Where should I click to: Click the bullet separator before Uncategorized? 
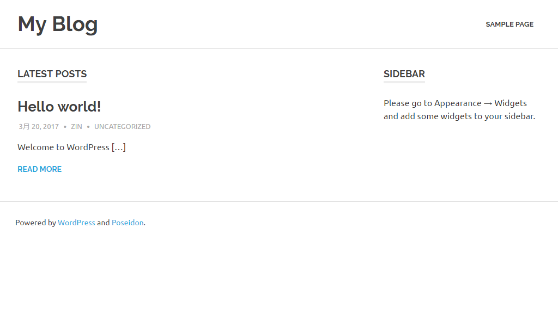pyautogui.click(x=88, y=127)
